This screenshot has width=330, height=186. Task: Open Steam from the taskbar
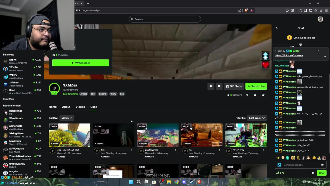point(192,182)
